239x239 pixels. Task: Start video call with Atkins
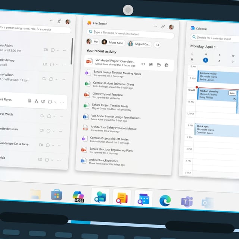pos(46,50)
